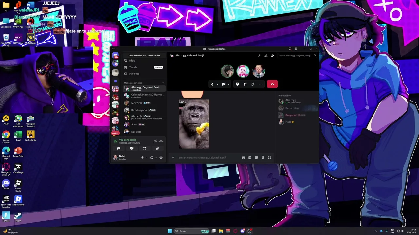419x235 pixels.
Task: Hang up with red disconnect button
Action: (x=272, y=84)
